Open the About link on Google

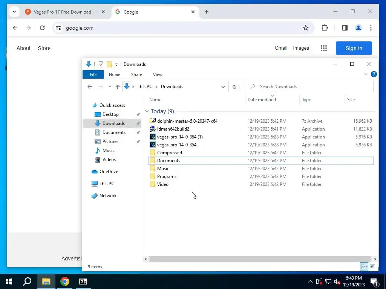23,48
